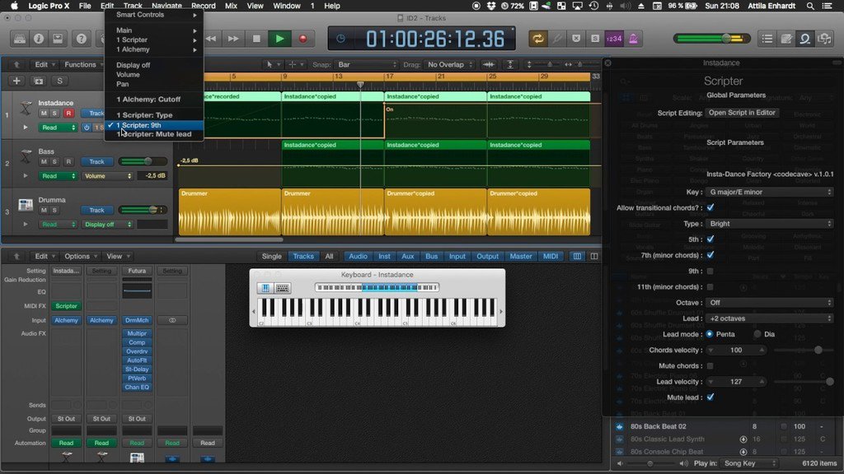Click the Rewind transport button
The height and width of the screenshot is (474, 844).
[211, 39]
